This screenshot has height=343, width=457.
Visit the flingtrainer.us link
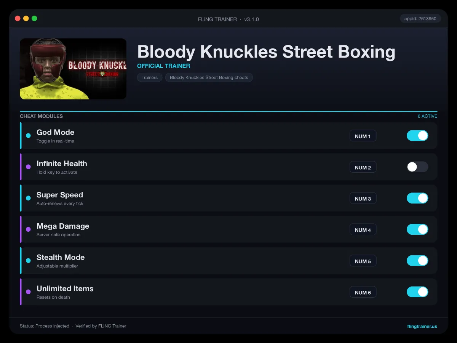[x=422, y=326]
